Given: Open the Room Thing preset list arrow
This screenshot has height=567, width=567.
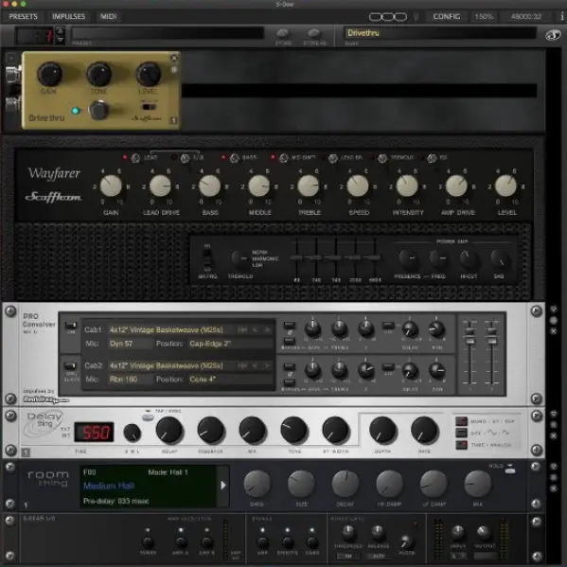Looking at the screenshot, I should tap(223, 486).
